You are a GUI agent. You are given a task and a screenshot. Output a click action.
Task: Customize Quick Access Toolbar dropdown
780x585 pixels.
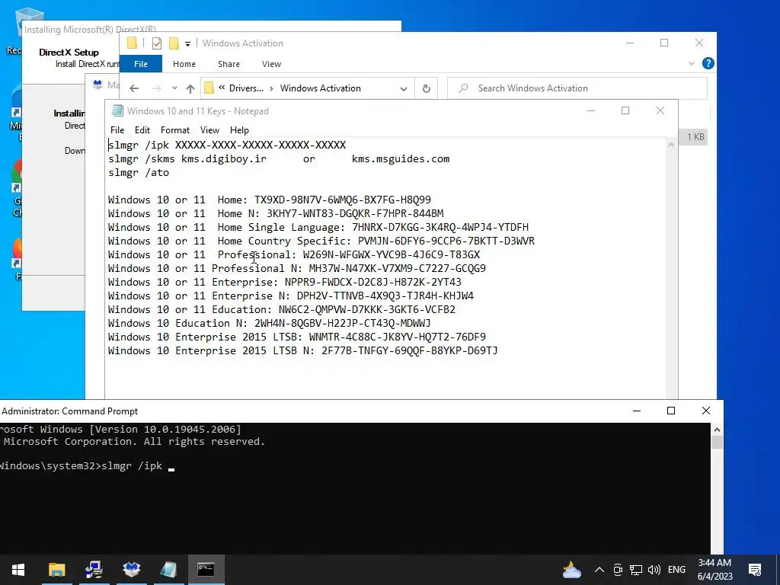tap(187, 43)
